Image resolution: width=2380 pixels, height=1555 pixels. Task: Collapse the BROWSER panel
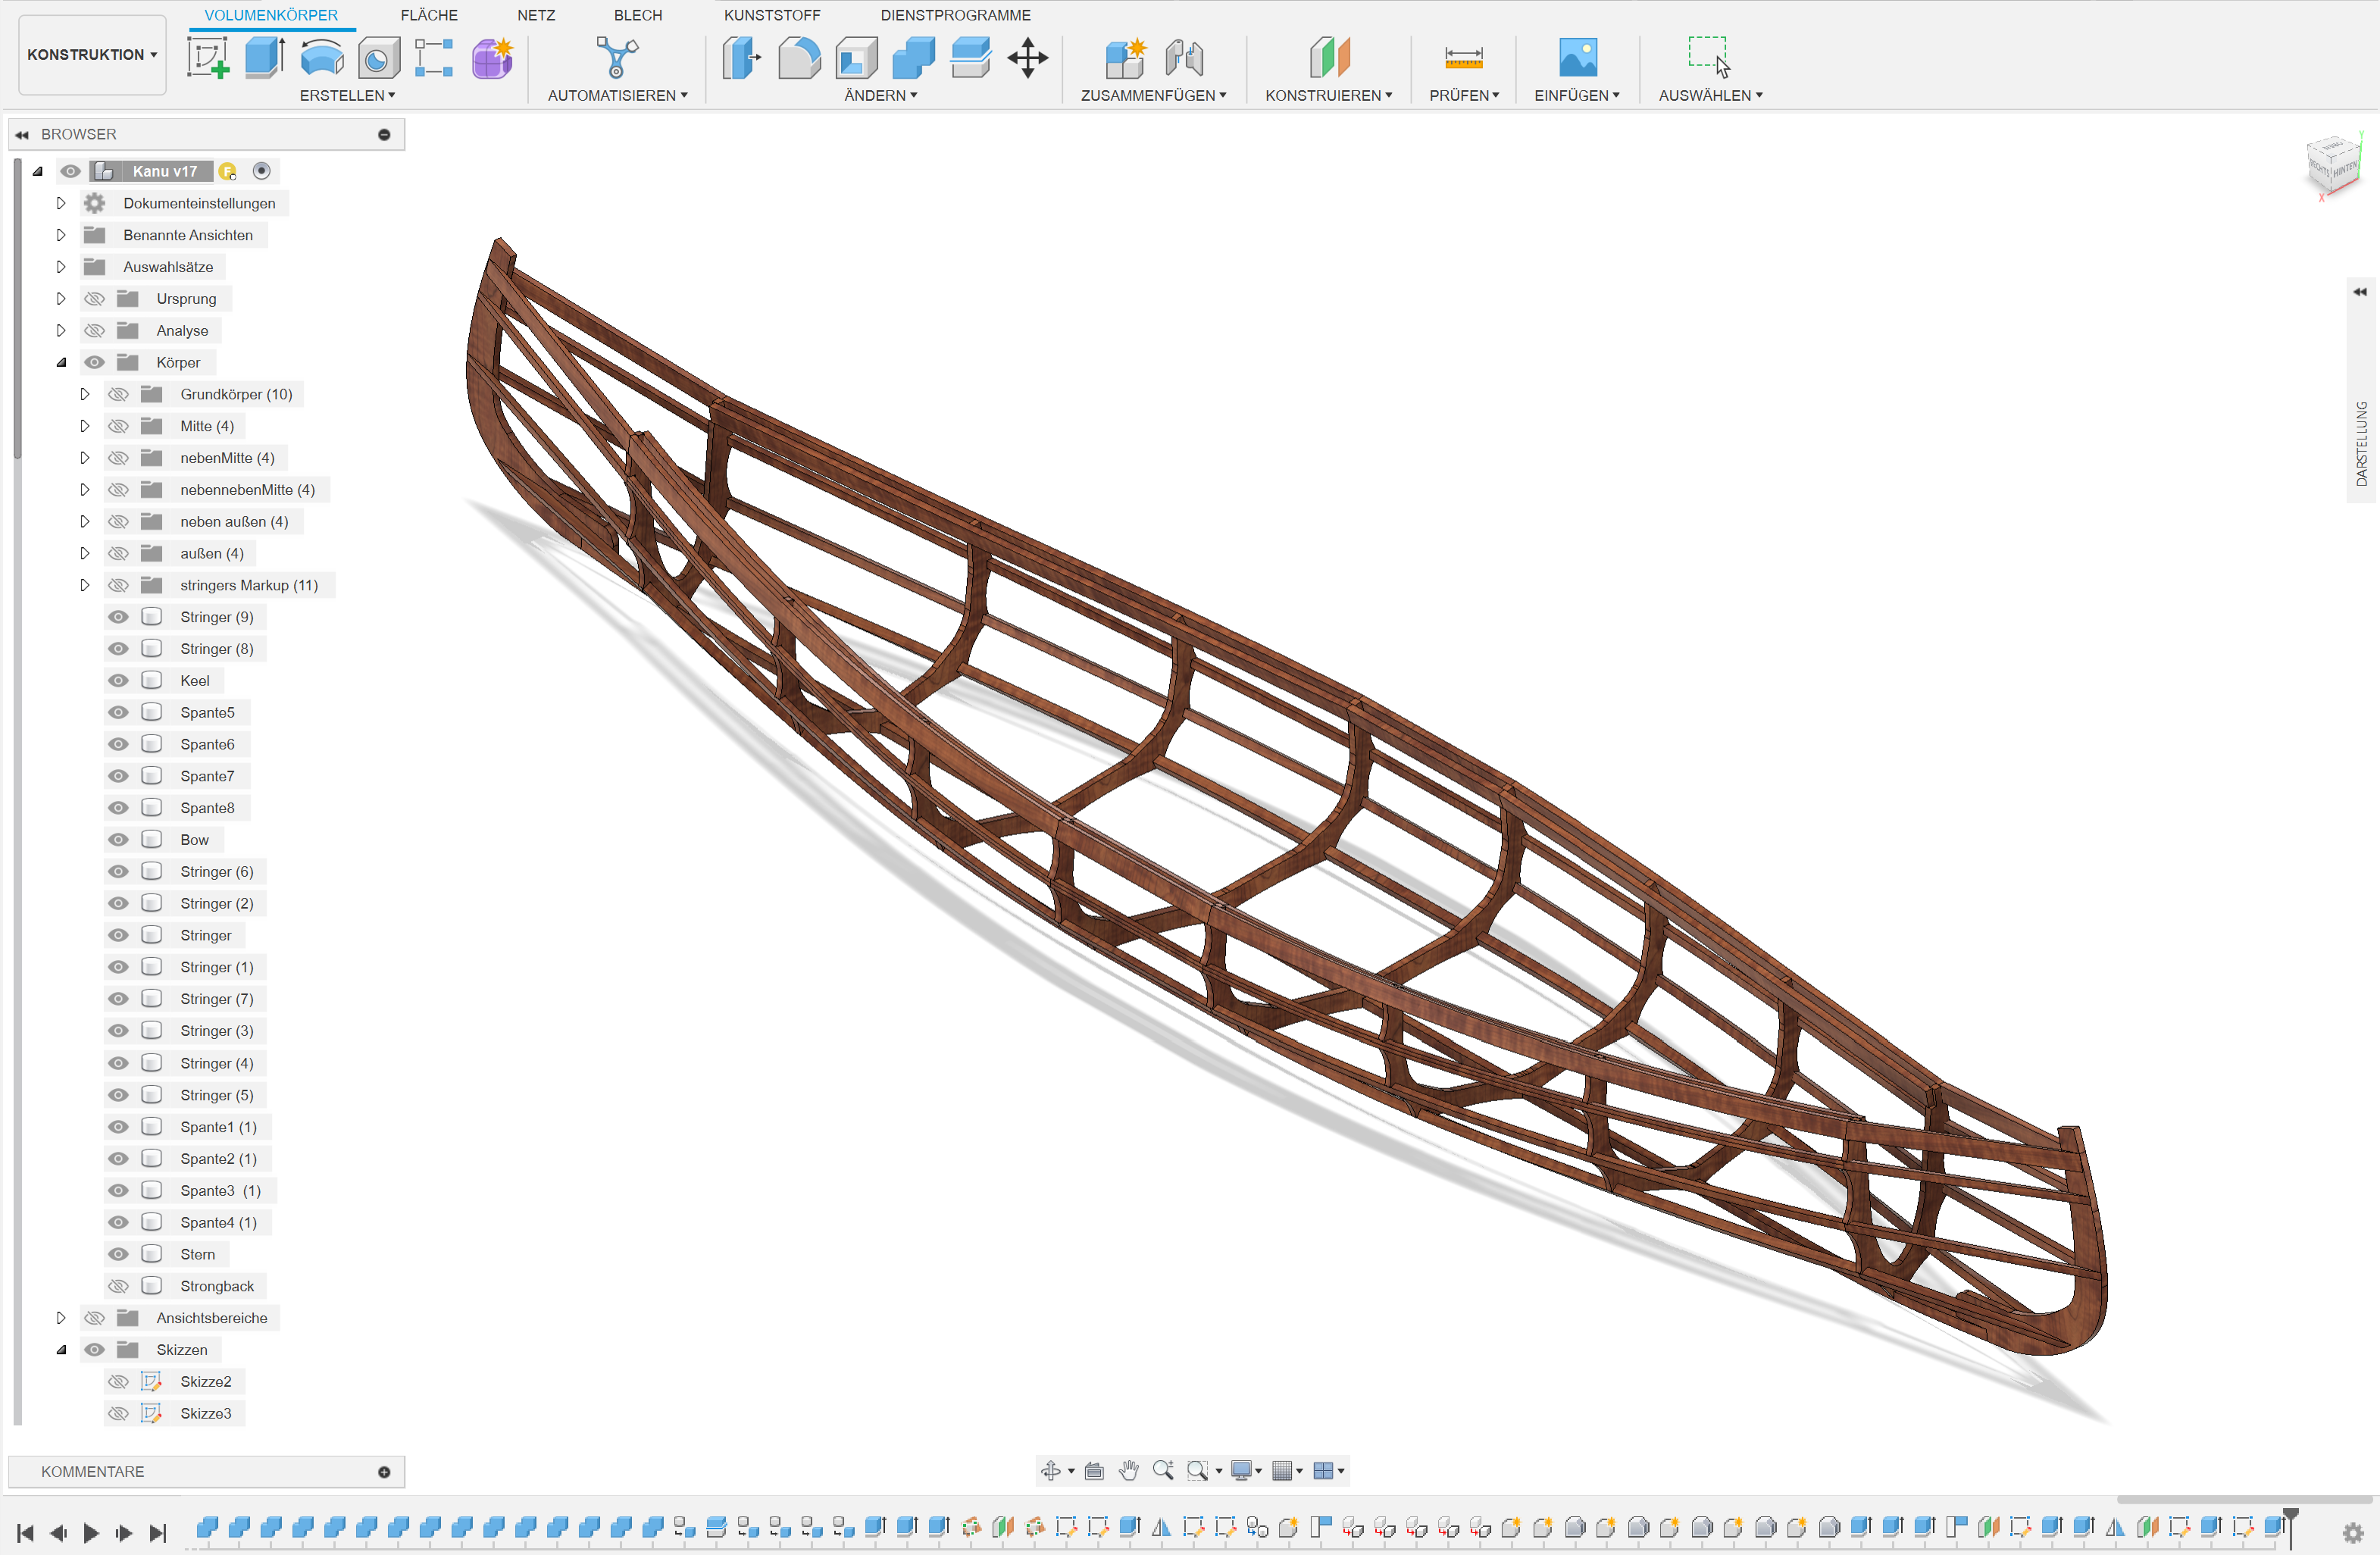coord(23,133)
